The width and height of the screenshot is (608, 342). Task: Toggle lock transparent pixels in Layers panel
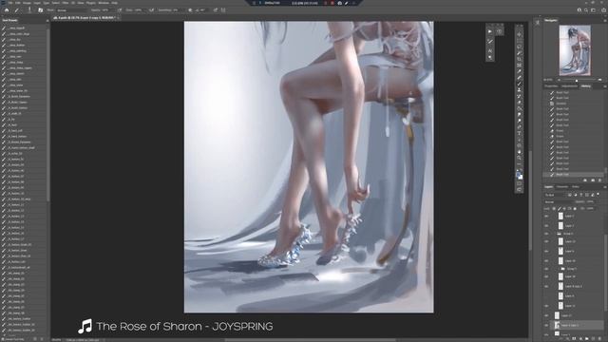click(554, 209)
